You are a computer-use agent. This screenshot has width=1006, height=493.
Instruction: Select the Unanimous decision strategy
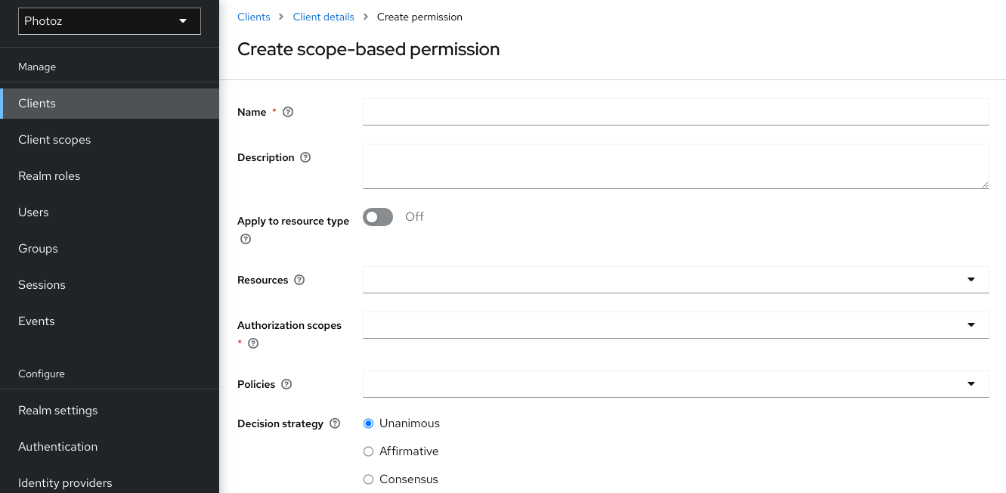coord(368,423)
